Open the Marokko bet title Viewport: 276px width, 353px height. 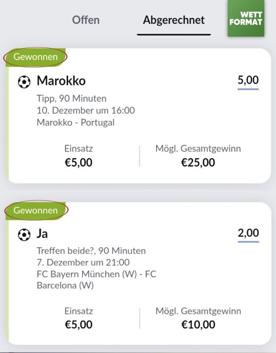[61, 81]
